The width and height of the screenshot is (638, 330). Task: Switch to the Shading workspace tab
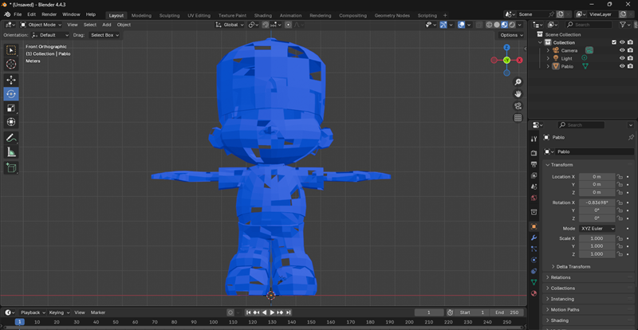[x=262, y=15]
